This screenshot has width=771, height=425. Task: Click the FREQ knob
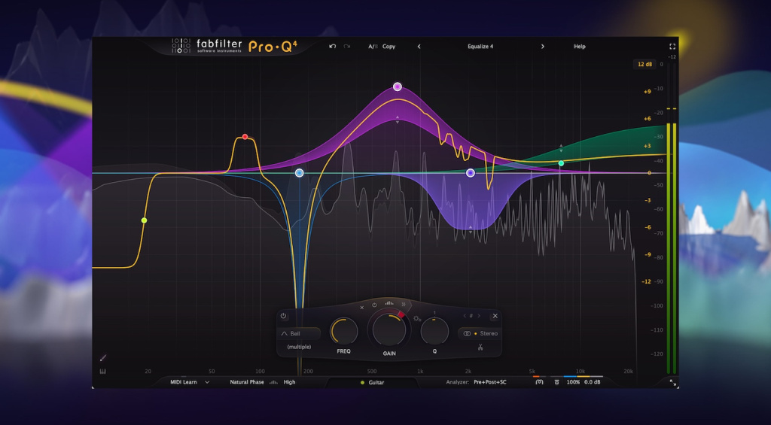tap(343, 331)
